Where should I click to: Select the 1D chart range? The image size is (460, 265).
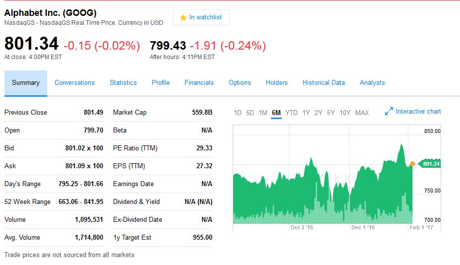click(238, 113)
